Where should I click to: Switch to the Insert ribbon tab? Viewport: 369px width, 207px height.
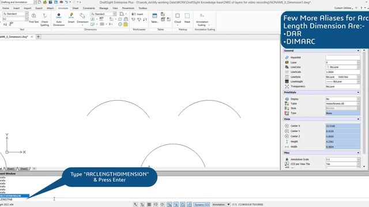click(16, 8)
